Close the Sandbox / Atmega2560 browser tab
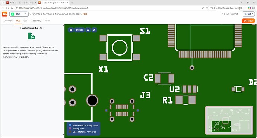Viewport: 257px width, 138px height. coord(67,3)
